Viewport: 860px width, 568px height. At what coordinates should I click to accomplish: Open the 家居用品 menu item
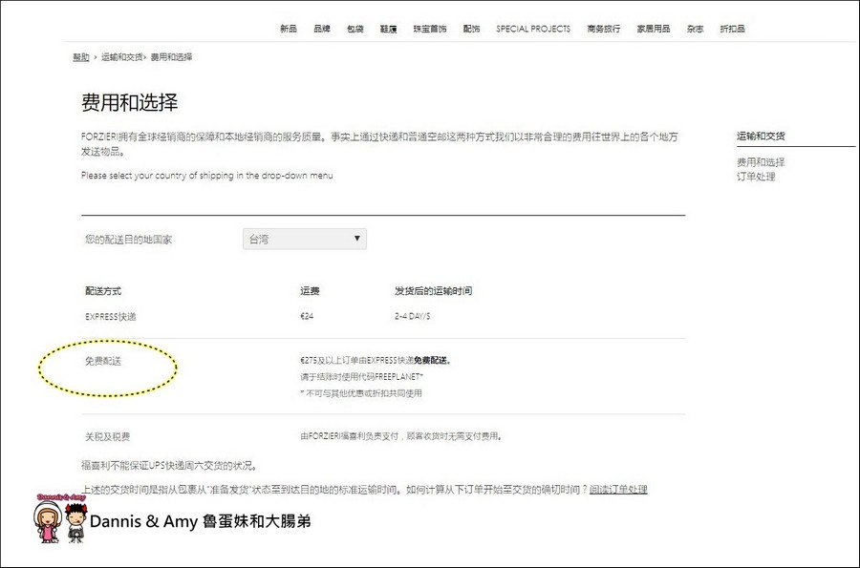[654, 29]
